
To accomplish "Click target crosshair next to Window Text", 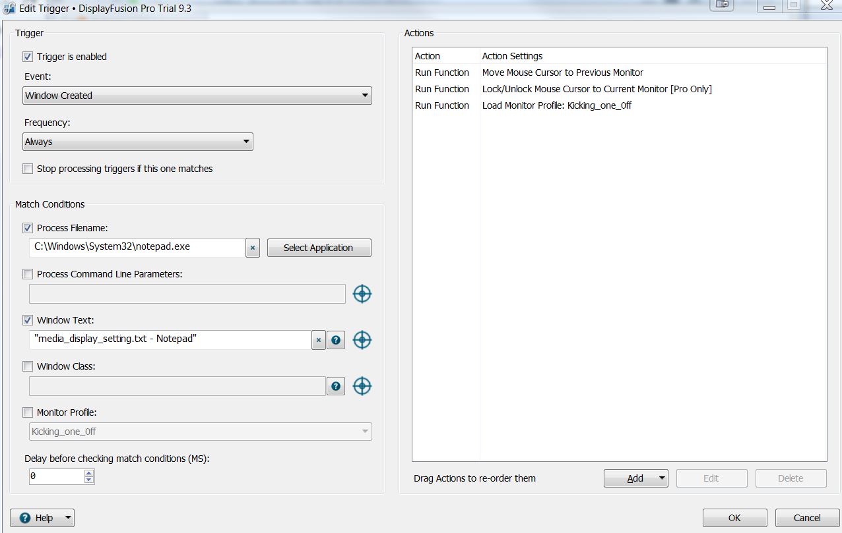I will pyautogui.click(x=362, y=340).
